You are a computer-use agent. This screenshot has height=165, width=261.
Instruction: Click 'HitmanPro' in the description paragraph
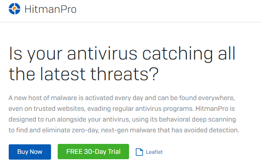212,109
